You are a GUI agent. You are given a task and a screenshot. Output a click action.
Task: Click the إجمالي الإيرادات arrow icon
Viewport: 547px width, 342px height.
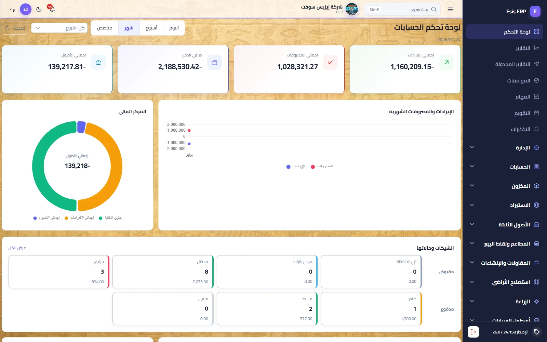pos(446,62)
